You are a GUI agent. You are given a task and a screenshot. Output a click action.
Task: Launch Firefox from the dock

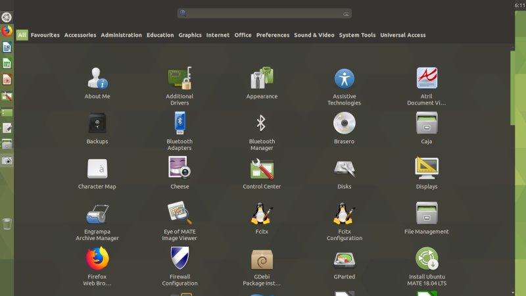(x=7, y=31)
